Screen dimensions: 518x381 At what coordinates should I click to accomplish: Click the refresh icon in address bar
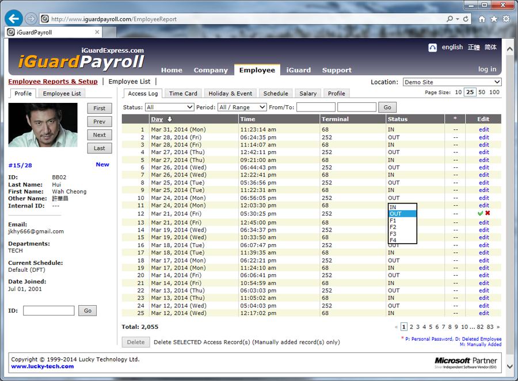pos(466,19)
